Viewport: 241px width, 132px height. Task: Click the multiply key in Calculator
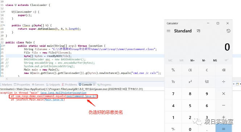point(224,94)
